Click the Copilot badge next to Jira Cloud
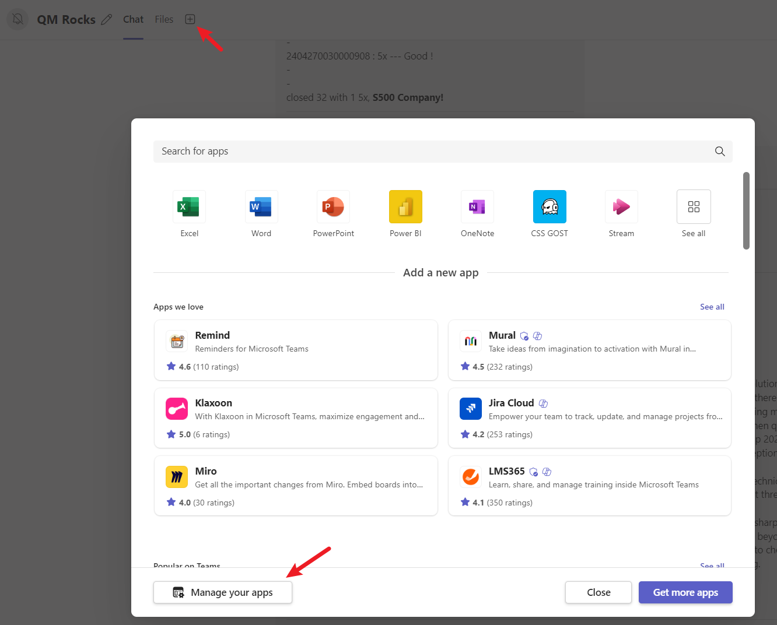Image resolution: width=777 pixels, height=625 pixels. [544, 403]
